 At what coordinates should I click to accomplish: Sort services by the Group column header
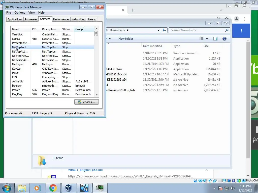coord(84,29)
